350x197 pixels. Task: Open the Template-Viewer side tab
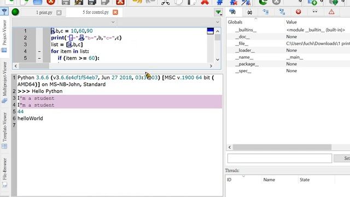[4, 130]
